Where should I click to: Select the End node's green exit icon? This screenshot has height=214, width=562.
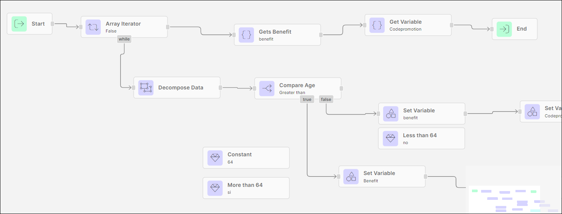[504, 29]
